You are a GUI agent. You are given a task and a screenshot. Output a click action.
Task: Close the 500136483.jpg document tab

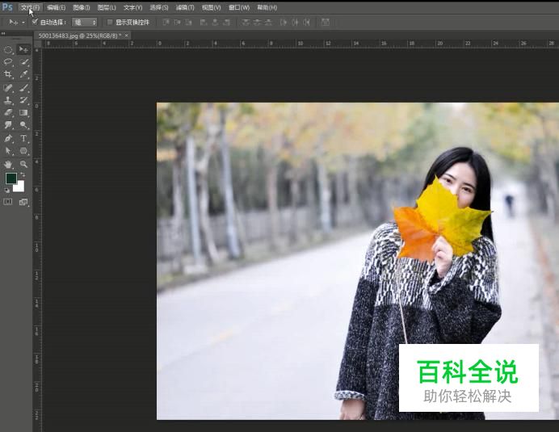coord(126,36)
